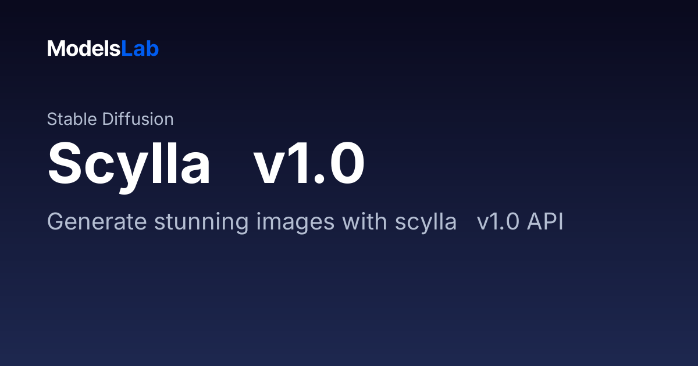Click the blue "Lab" part of logo
This screenshot has height=366, width=698.
pos(140,49)
